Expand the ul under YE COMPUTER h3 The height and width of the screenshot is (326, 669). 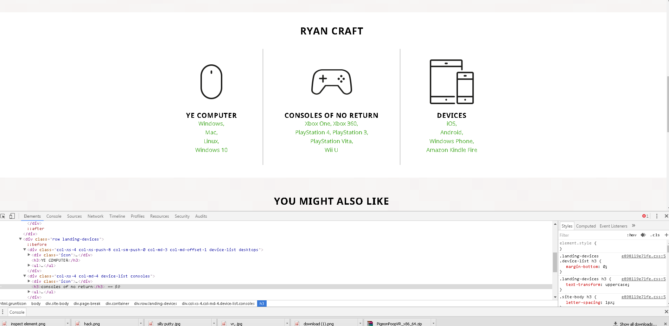click(29, 266)
